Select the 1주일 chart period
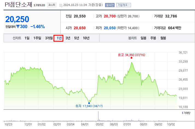 point(37,38)
